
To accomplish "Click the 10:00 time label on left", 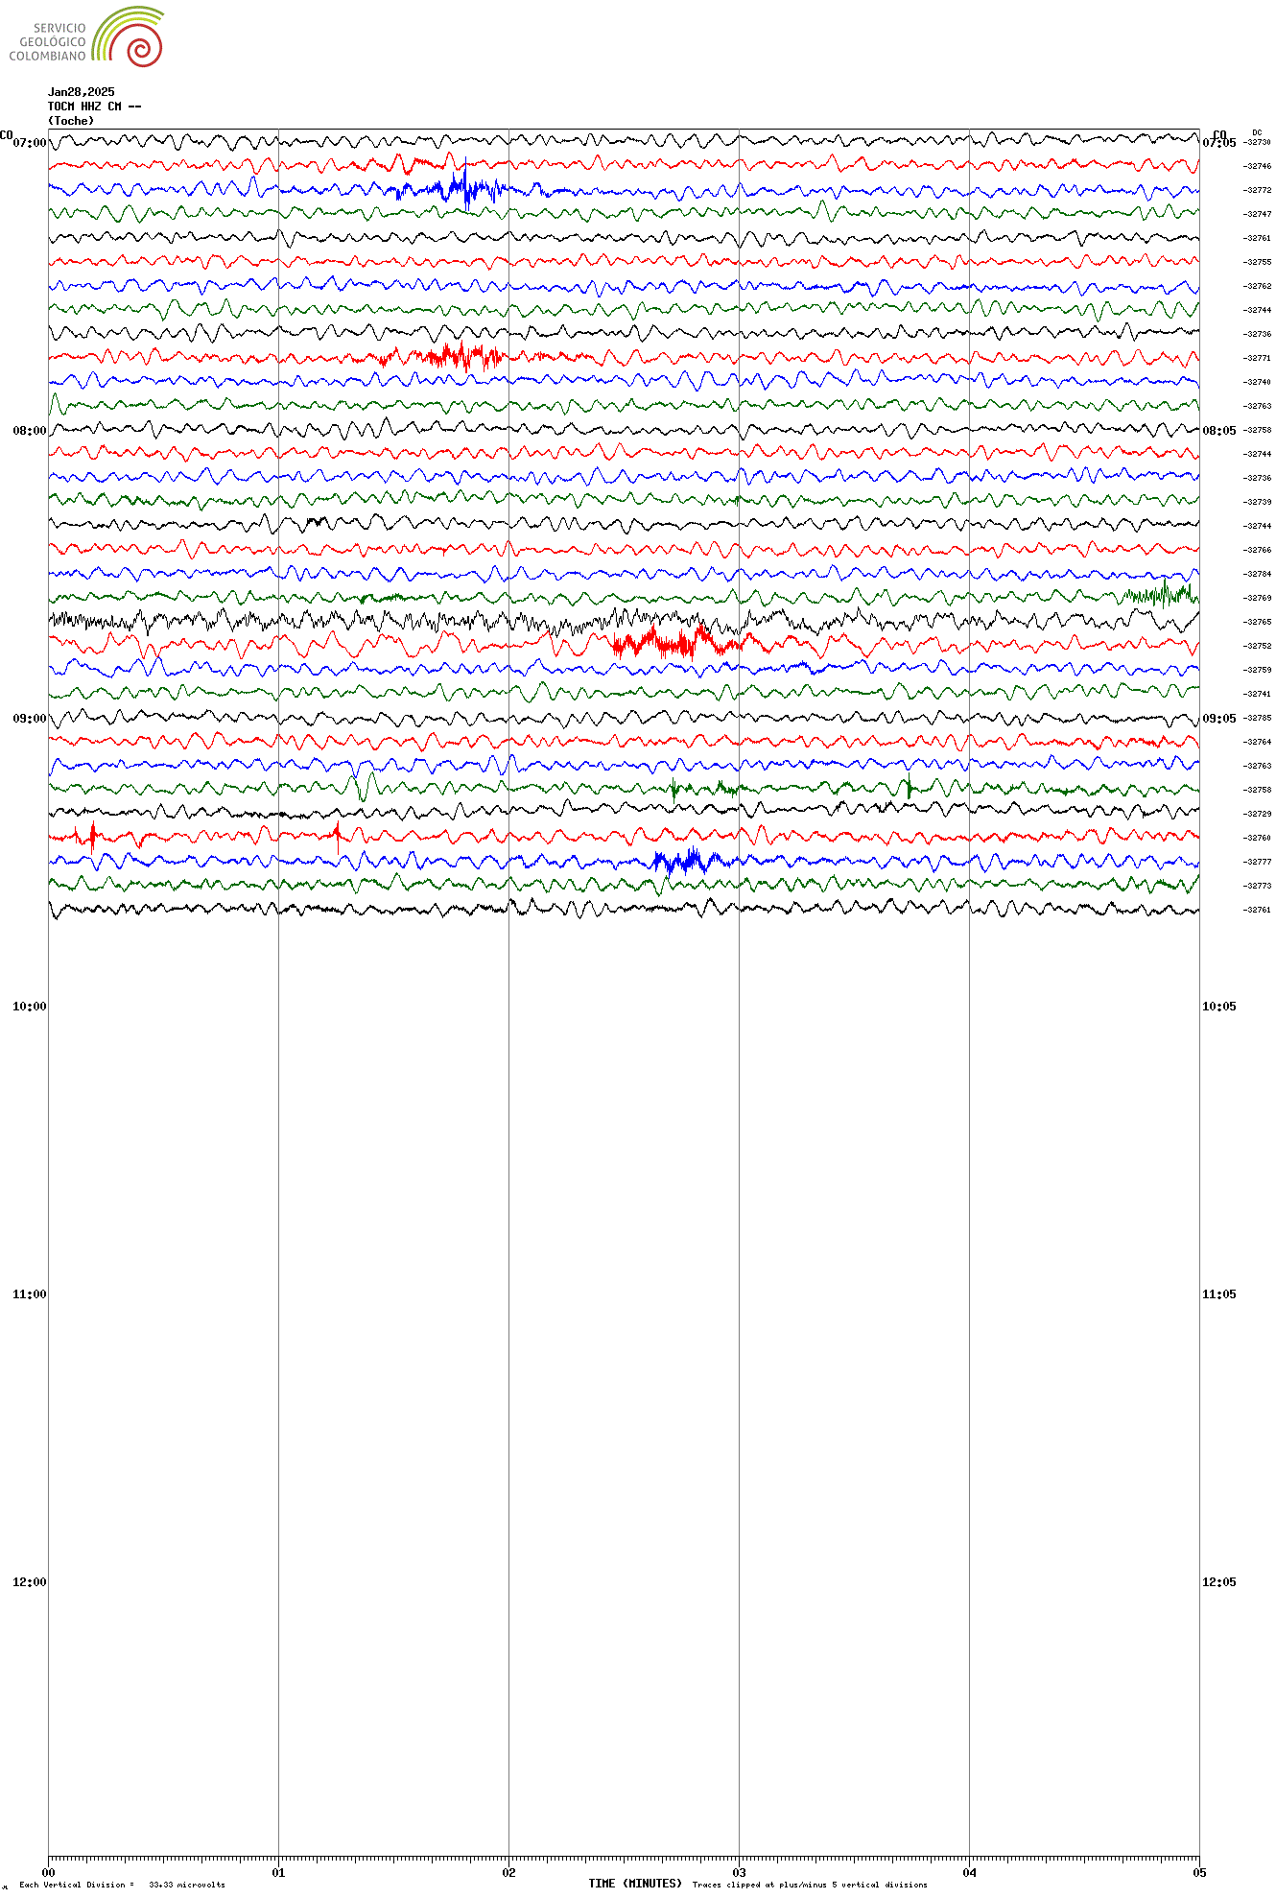I will pos(30,1007).
